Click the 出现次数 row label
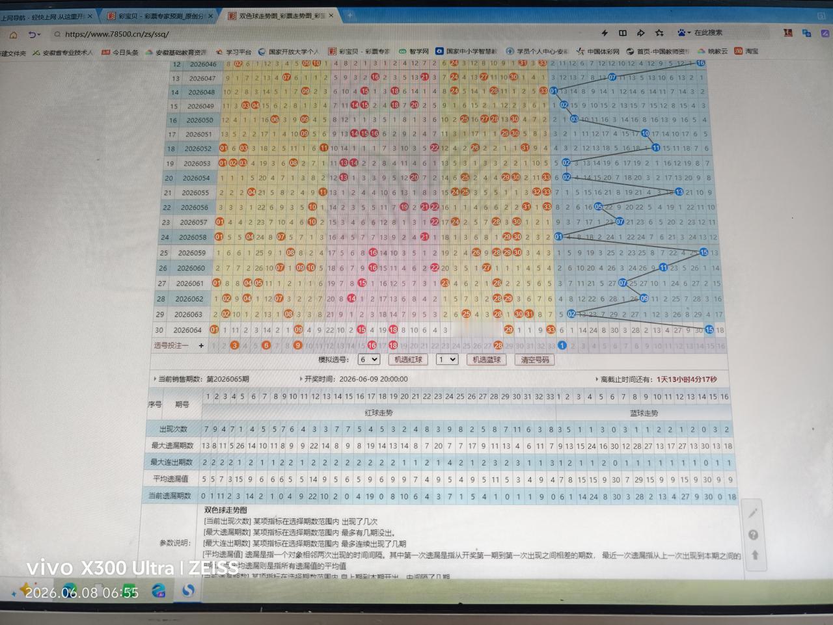This screenshot has width=833, height=625. [x=173, y=429]
